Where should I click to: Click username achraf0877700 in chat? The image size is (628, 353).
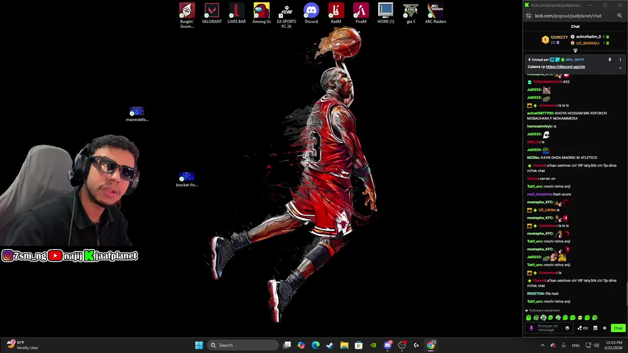pos(540,113)
